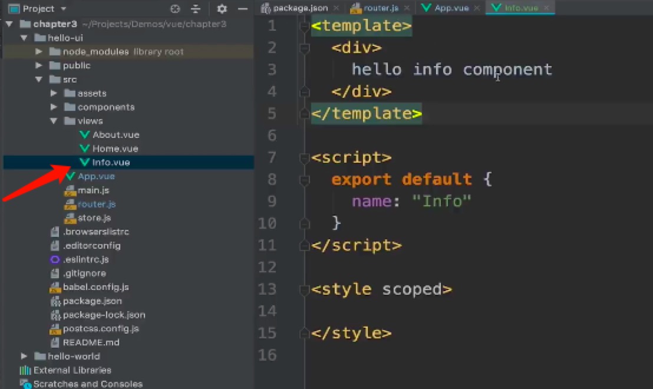
Task: Close the package.json tab
Action: click(x=336, y=8)
